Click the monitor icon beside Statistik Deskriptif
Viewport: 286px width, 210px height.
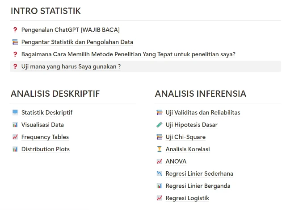point(15,113)
